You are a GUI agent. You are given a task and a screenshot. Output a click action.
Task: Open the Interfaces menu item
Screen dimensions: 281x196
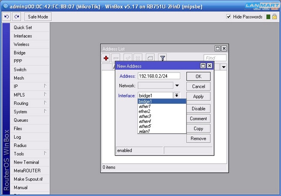tap(30, 36)
